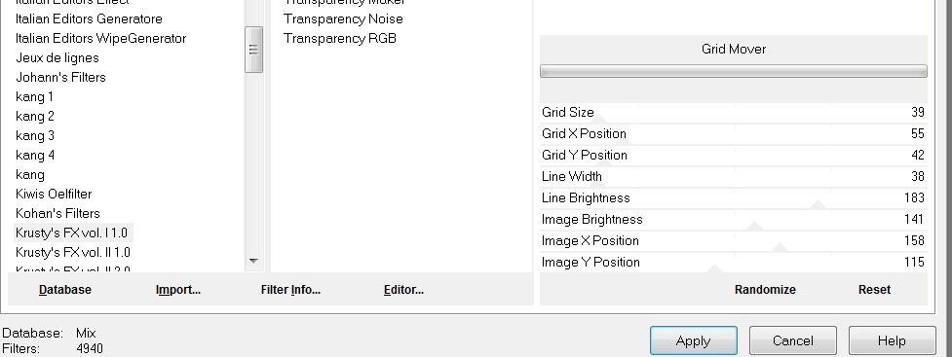Click the Import... button
This screenshot has height=357, width=952.
[178, 290]
